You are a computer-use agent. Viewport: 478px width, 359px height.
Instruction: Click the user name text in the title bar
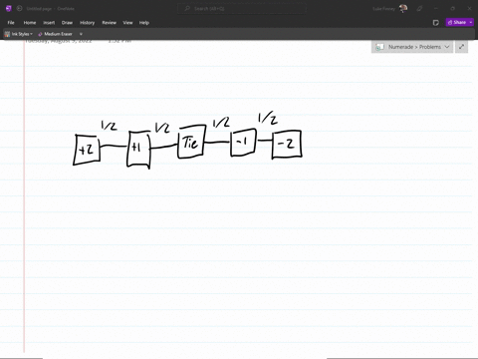383,9
